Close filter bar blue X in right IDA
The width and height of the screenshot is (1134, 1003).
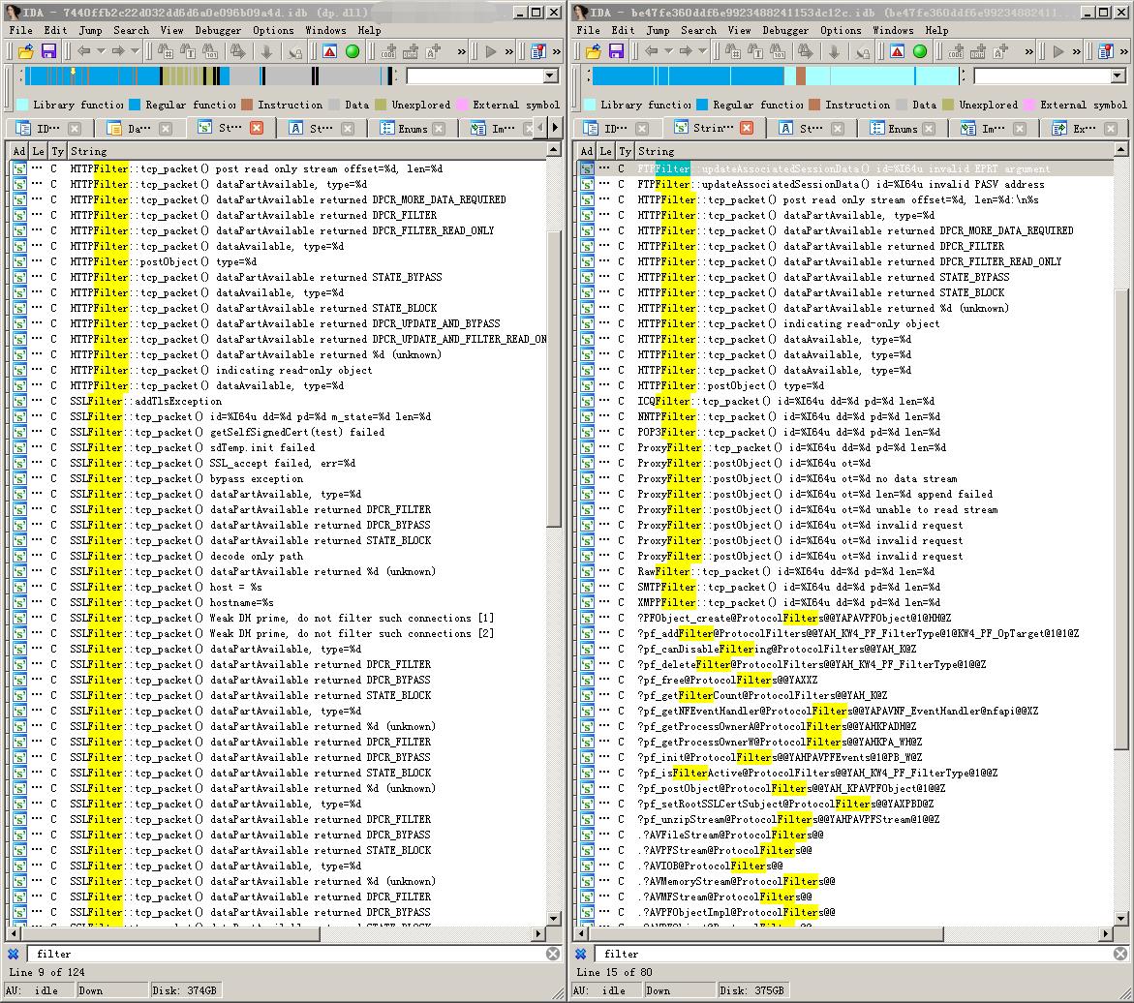(x=580, y=954)
